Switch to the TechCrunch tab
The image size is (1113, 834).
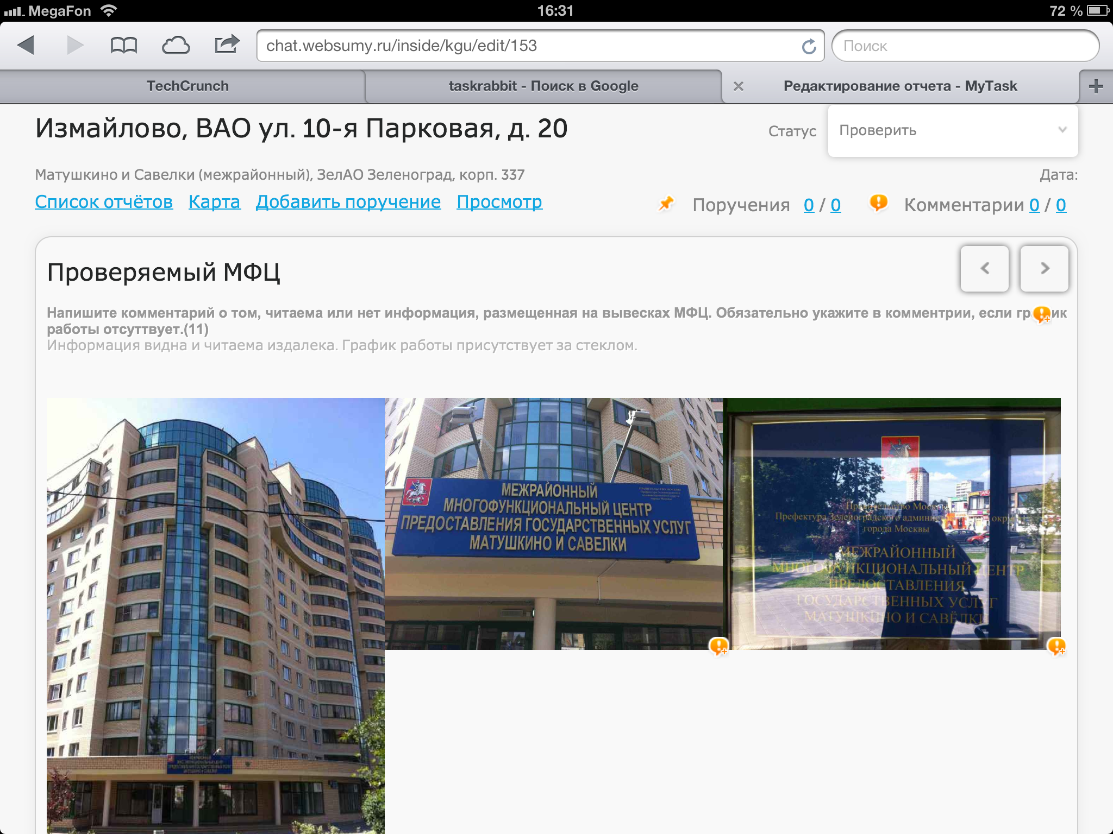tap(187, 86)
